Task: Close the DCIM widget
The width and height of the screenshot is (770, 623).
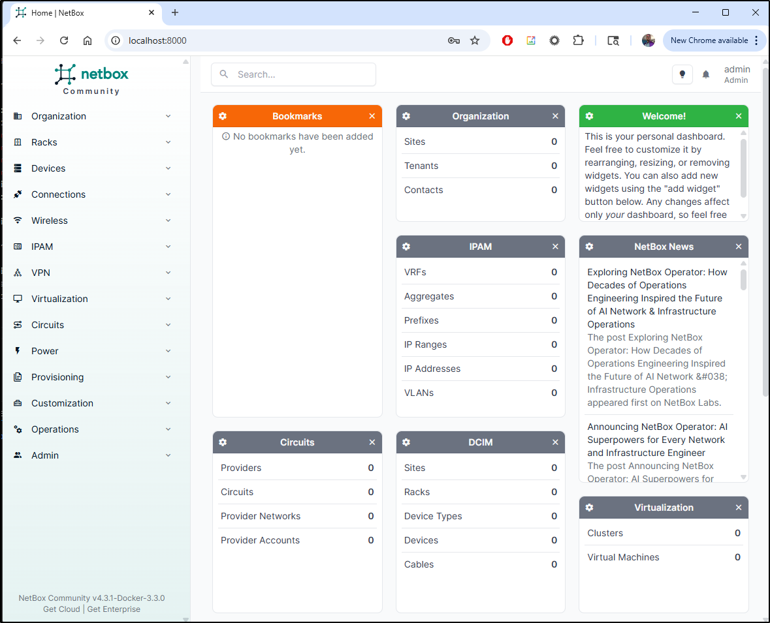Action: coord(555,442)
